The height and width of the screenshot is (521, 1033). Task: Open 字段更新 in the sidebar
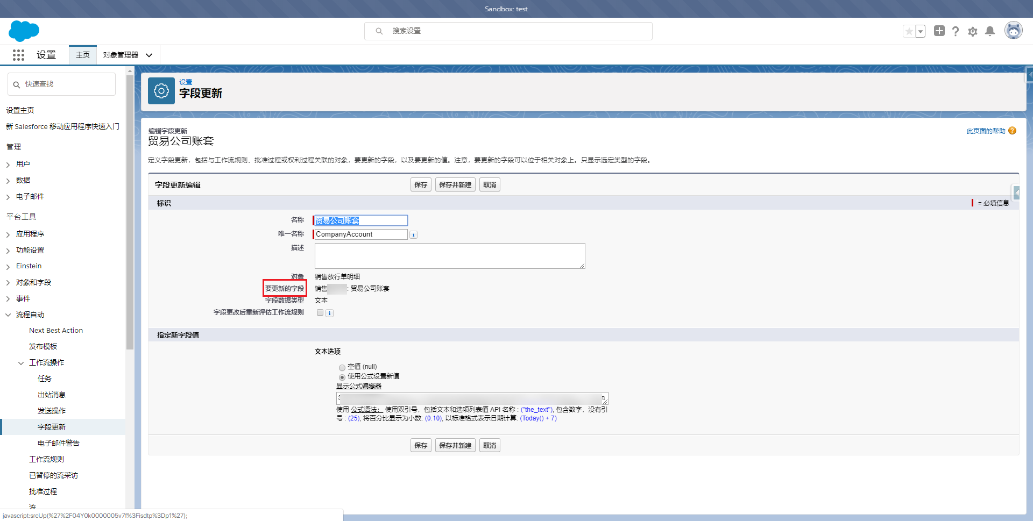point(52,427)
